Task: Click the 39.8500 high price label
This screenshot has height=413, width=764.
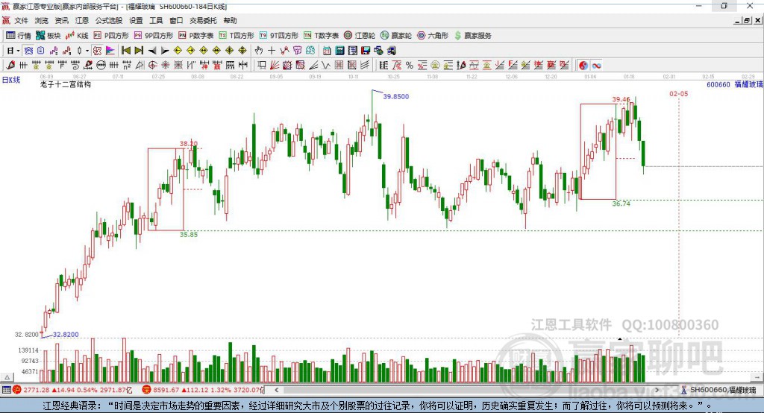Action: tap(395, 96)
